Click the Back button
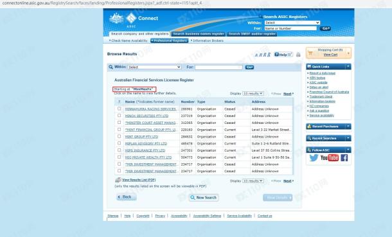 pyautogui.click(x=127, y=197)
